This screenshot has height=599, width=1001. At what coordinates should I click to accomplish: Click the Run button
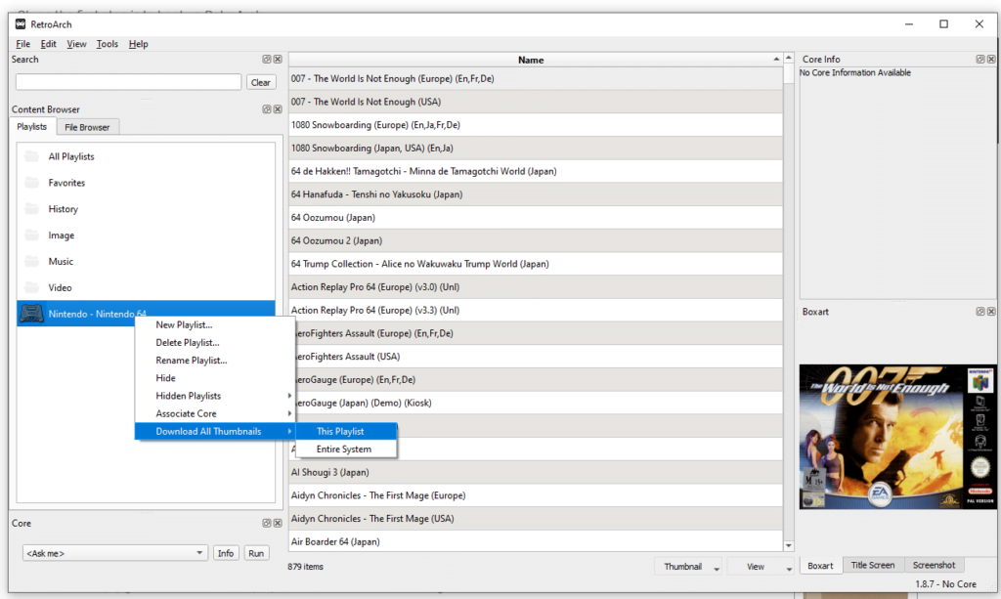[x=256, y=553]
